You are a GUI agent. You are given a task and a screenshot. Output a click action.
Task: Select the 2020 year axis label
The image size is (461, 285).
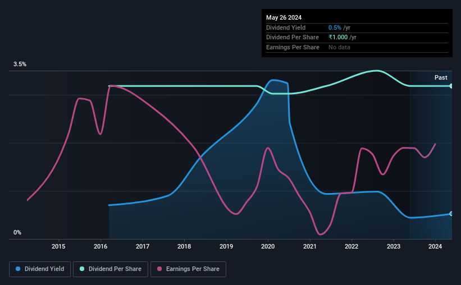pyautogui.click(x=268, y=246)
